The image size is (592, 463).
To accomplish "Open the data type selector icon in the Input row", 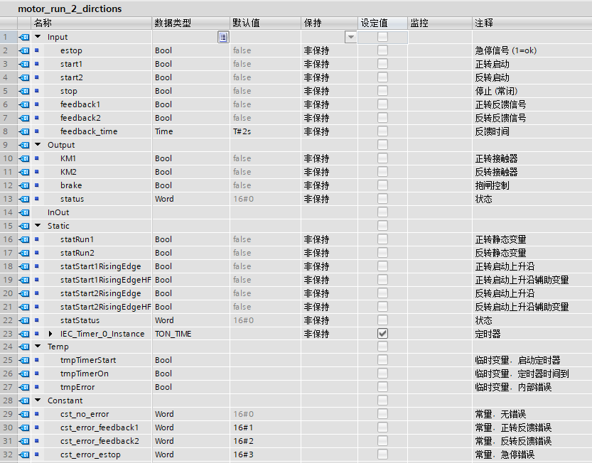I will point(223,37).
